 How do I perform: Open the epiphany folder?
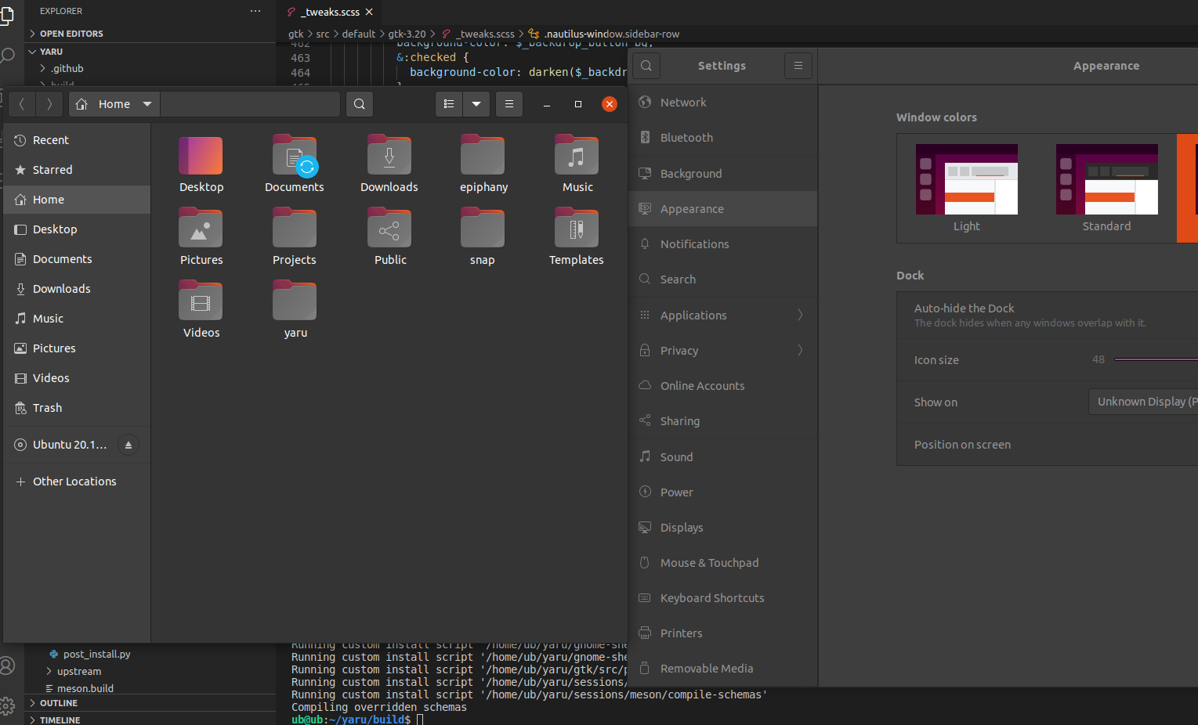tap(483, 156)
